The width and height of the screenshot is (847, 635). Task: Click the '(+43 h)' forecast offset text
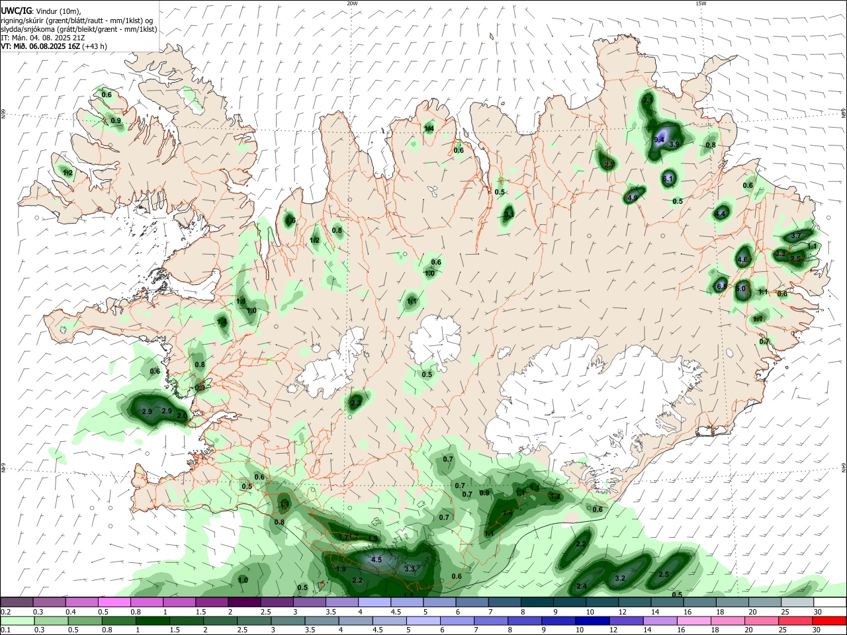[x=95, y=46]
